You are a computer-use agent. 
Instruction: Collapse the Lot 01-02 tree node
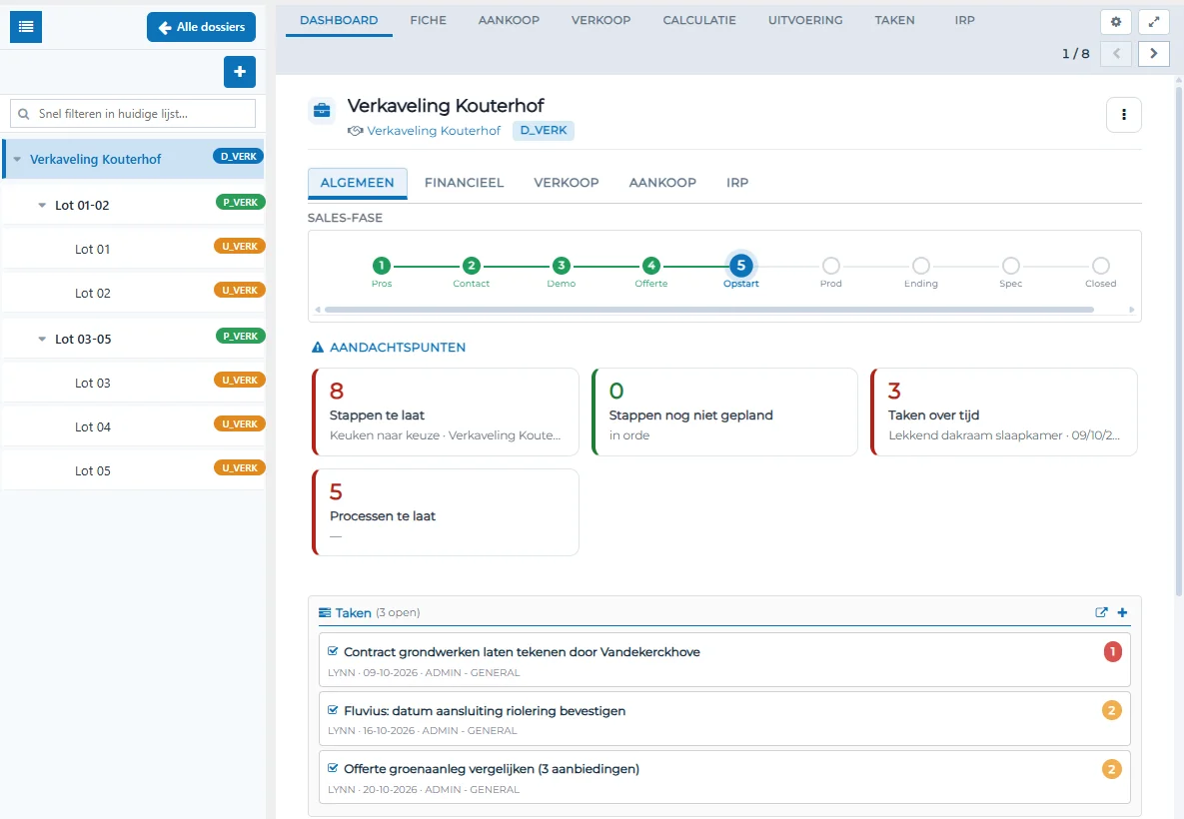coord(42,206)
